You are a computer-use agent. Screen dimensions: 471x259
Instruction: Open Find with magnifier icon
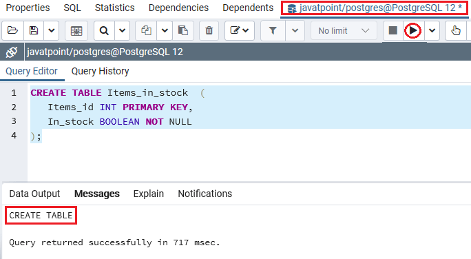104,30
